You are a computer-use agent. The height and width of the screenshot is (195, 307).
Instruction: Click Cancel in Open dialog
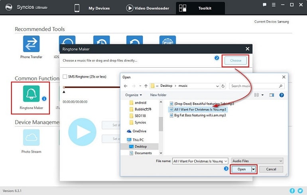[271, 169]
